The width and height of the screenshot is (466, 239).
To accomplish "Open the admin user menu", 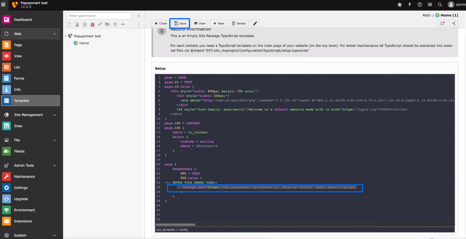I will pos(456,4).
